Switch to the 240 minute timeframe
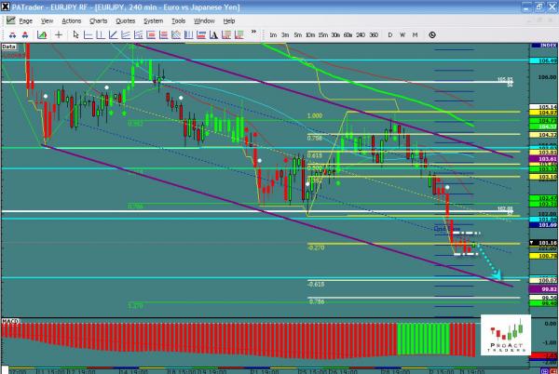 point(361,33)
